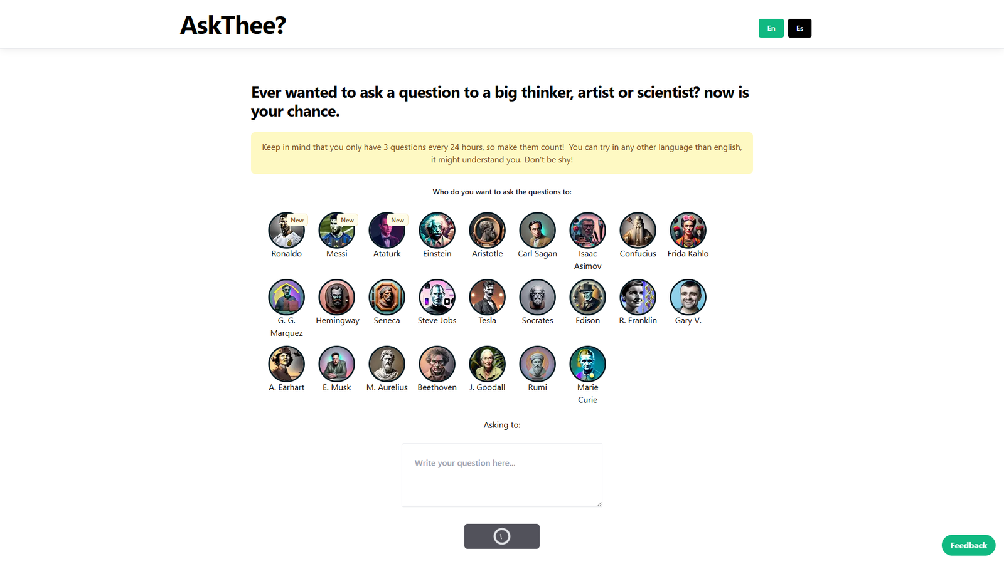Pick the Socrates avatar

pos(537,297)
